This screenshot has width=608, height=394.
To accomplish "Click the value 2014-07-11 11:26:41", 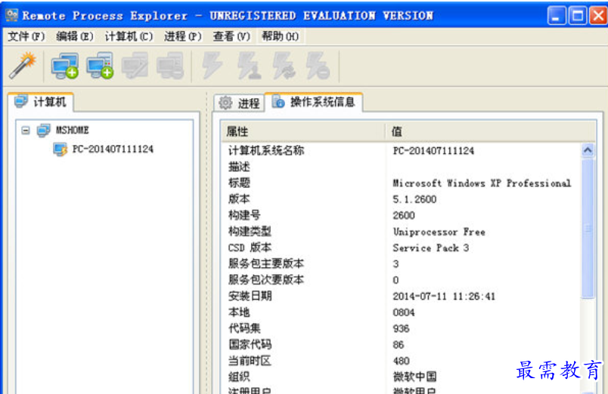I will click(444, 297).
